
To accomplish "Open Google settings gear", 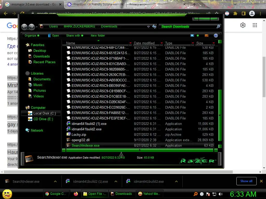I will point(243,25).
